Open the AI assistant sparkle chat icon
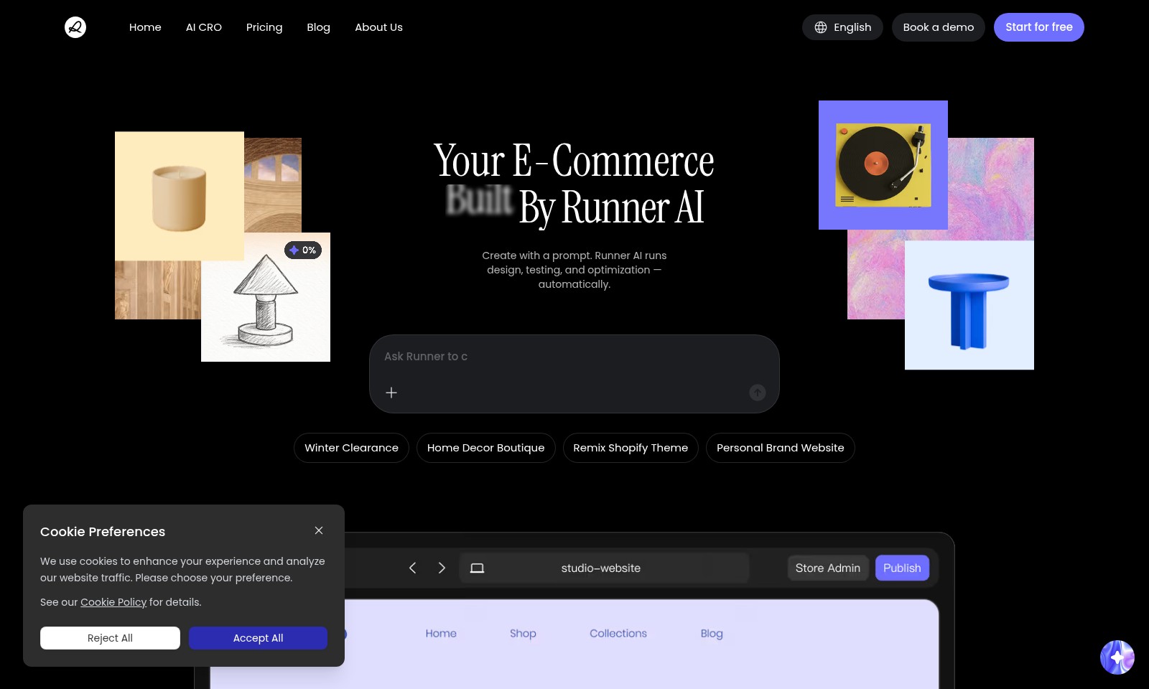Viewport: 1149px width, 689px height. (x=1117, y=657)
